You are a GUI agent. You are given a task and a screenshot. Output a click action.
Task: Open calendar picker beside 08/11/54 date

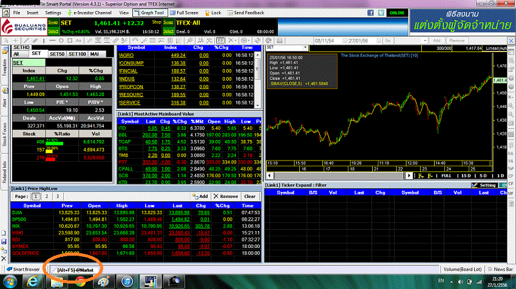click(x=344, y=41)
